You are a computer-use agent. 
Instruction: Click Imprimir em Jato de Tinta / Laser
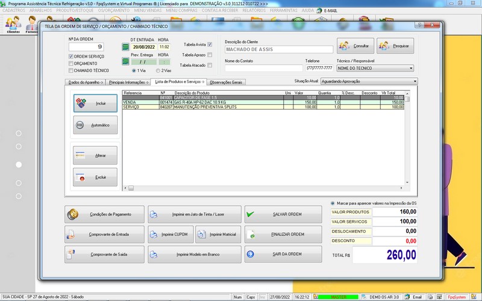pos(195,214)
